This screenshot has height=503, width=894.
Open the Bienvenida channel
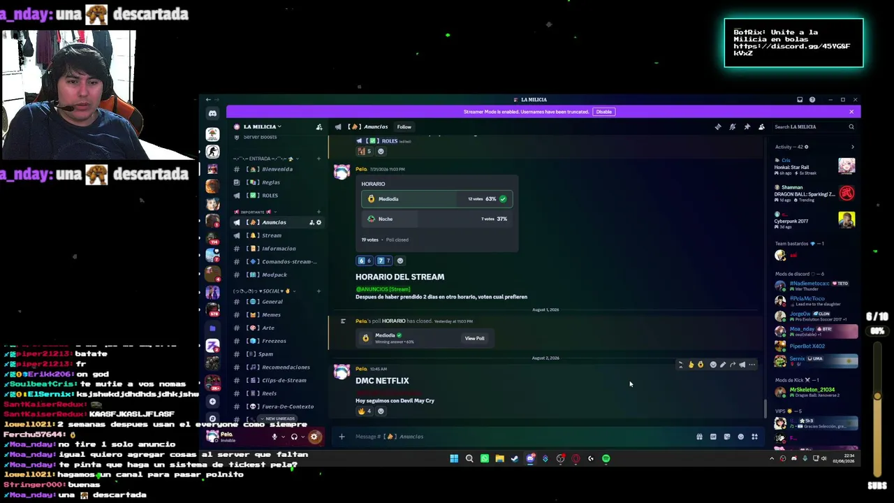pos(277,169)
